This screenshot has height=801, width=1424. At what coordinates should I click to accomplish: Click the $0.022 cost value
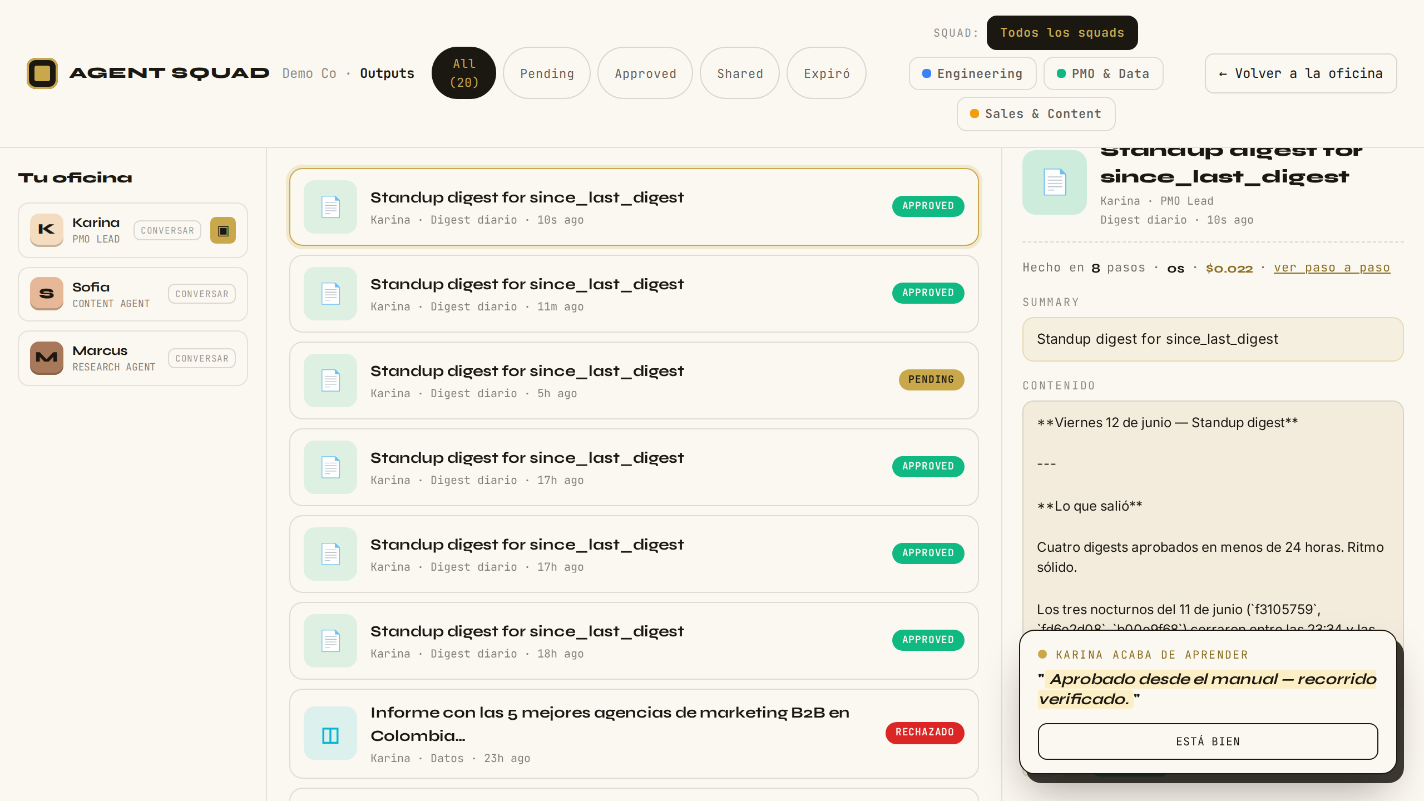(x=1229, y=268)
